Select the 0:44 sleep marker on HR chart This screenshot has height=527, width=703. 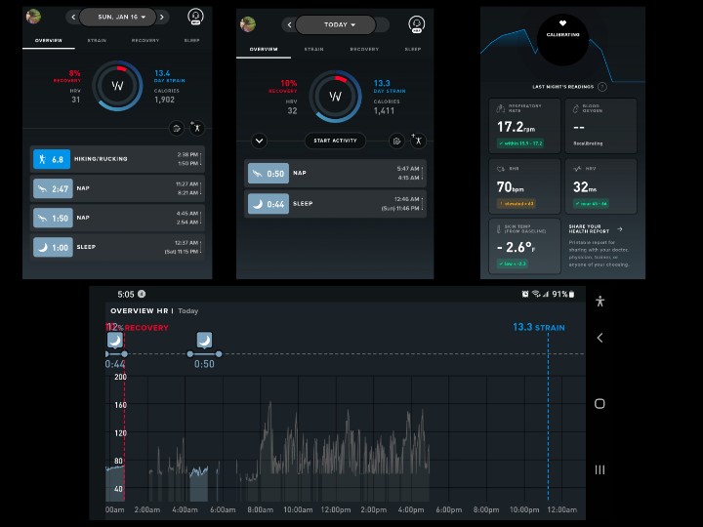click(x=115, y=341)
